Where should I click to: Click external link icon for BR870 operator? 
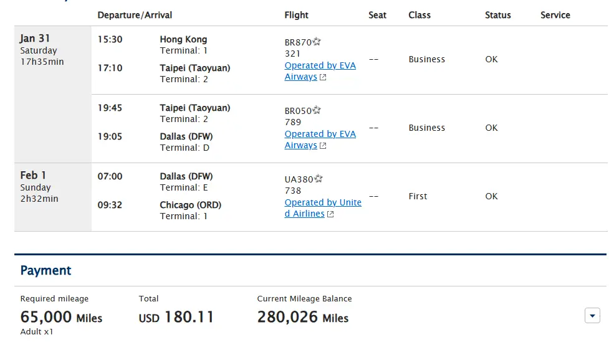(323, 77)
